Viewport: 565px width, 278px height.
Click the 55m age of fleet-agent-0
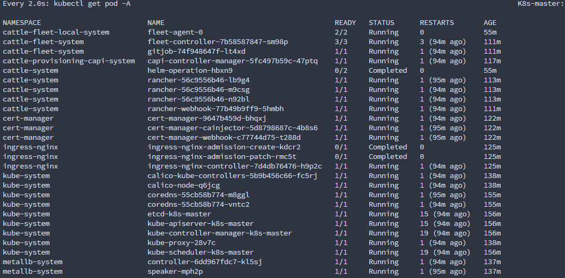coord(490,32)
